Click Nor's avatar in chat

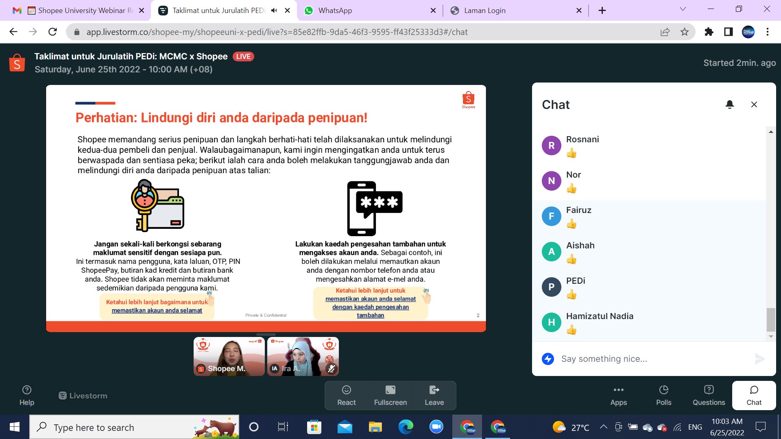(551, 181)
